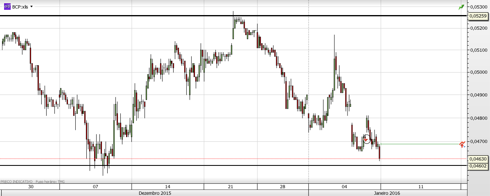This screenshot has height=196, width=490.
Task: Click the 0,05100 axis value
Action: tap(479, 50)
